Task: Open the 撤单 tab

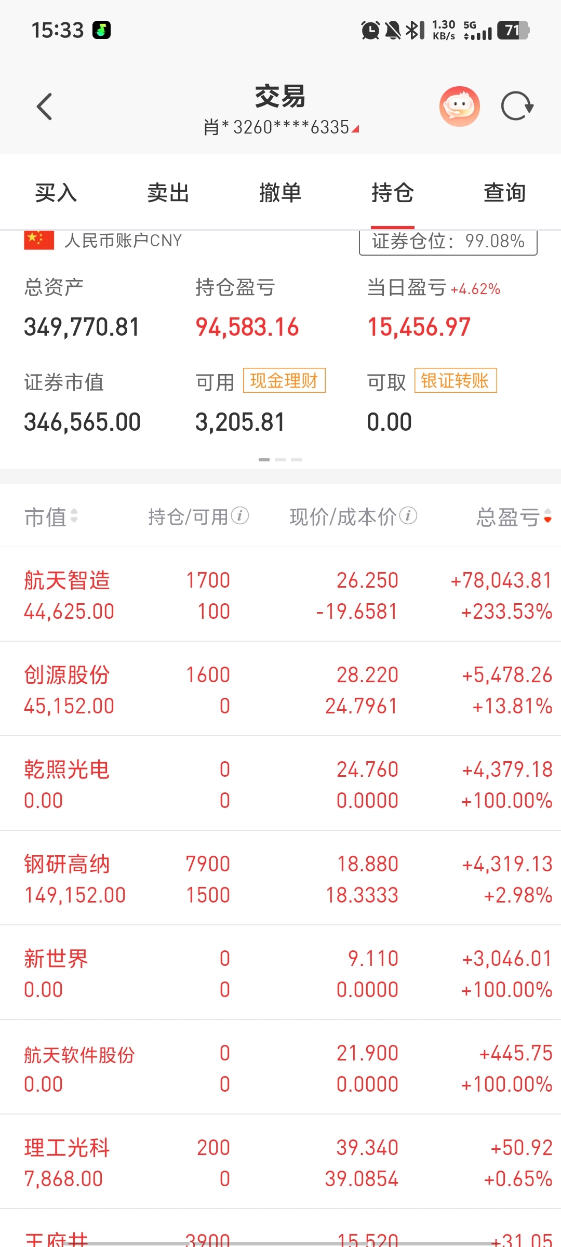Action: (280, 193)
